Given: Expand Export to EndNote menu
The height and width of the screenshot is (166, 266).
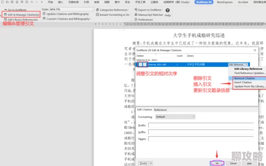Looking at the screenshot, I should pyautogui.click(x=149, y=10).
